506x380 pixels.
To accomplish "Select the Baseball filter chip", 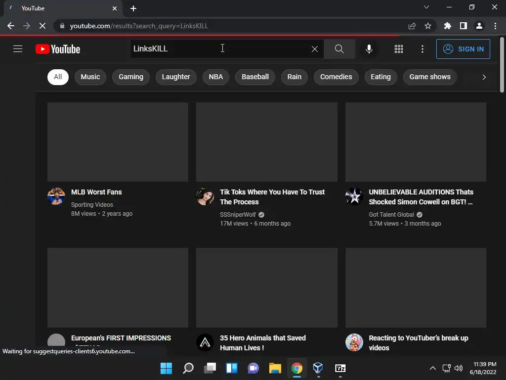I will point(255,77).
